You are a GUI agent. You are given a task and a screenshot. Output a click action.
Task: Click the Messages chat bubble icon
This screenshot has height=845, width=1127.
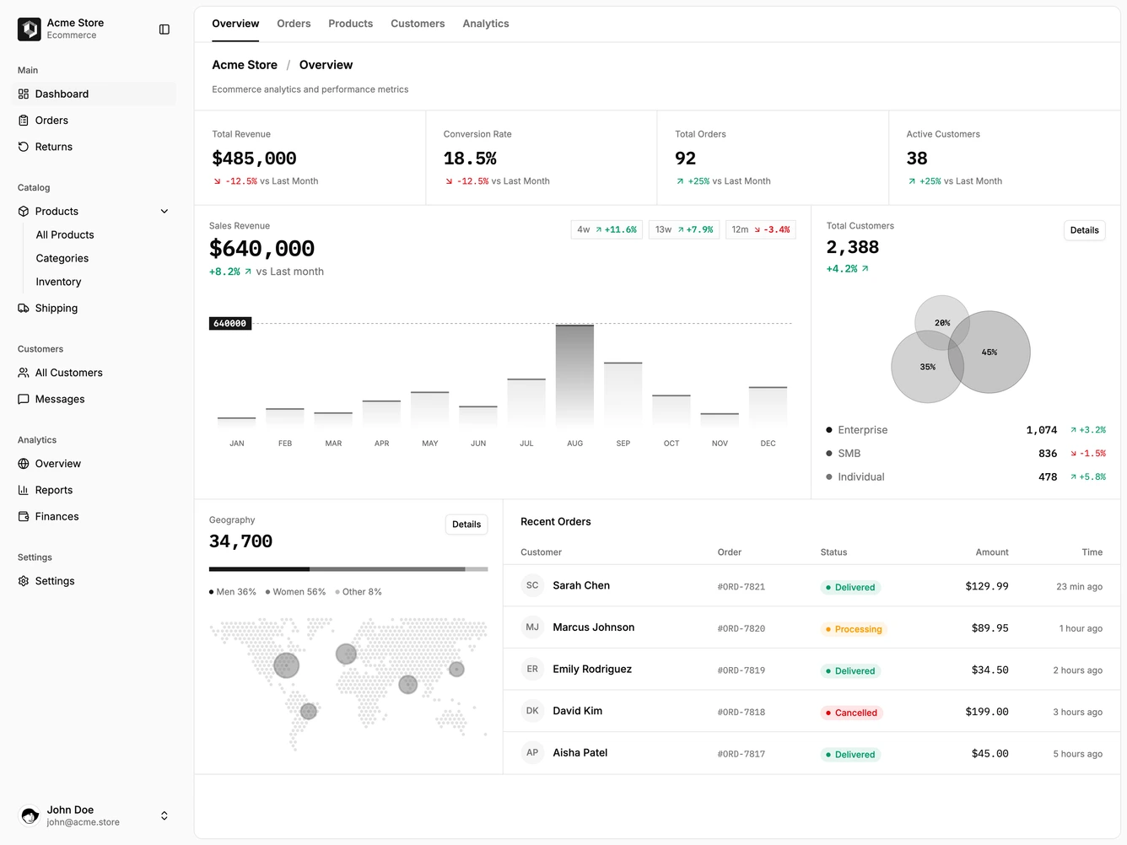tap(24, 400)
